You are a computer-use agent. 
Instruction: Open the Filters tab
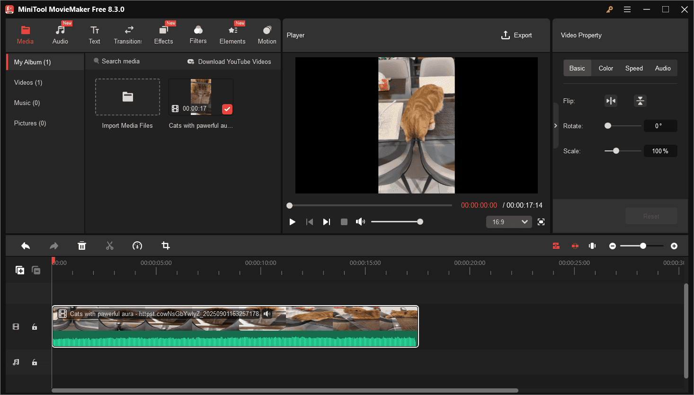[198, 35]
